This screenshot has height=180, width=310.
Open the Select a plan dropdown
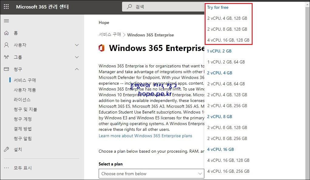point(152,174)
